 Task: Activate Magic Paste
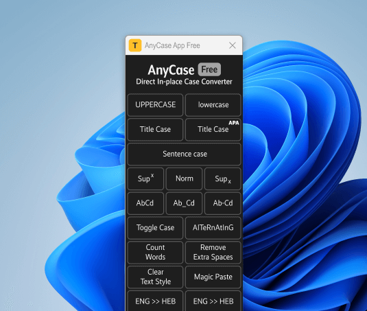pos(213,277)
